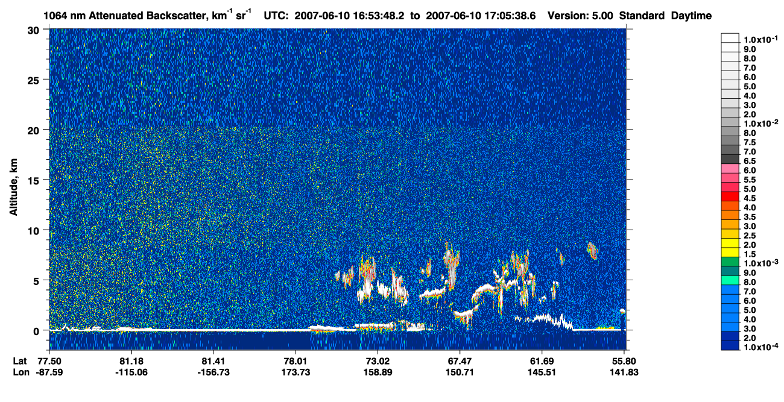Screen dimensions: 784x402
Task: Click latitude value "81.18"
Action: click(131, 361)
